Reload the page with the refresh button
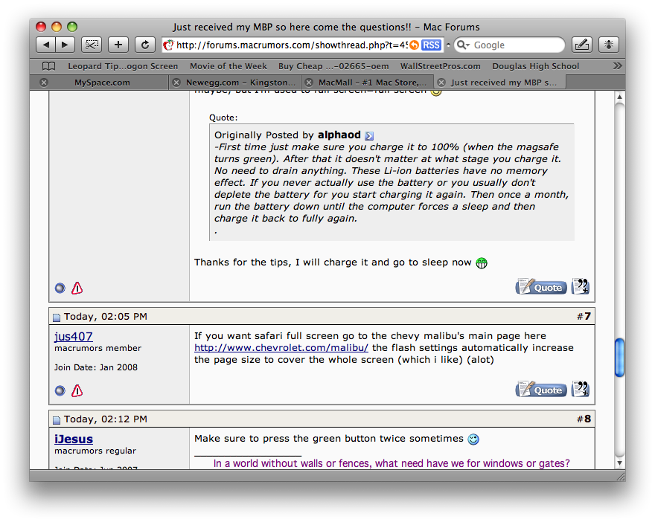This screenshot has width=655, height=522. click(145, 45)
